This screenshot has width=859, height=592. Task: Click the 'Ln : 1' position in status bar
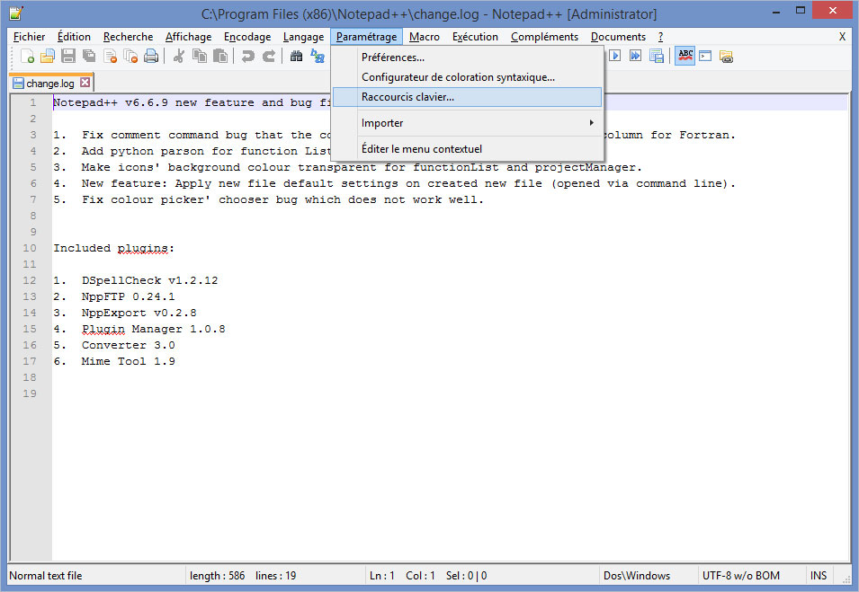click(x=382, y=576)
